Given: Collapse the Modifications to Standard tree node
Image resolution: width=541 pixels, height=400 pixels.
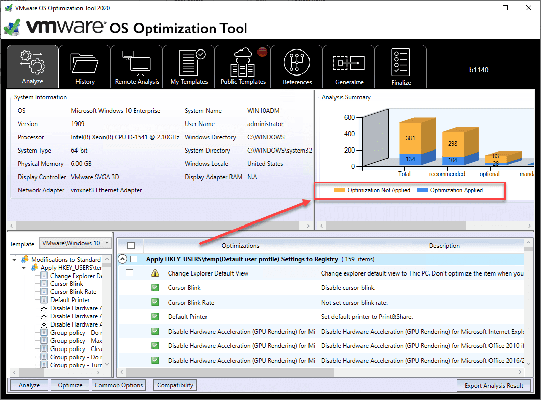Looking at the screenshot, I should (14, 259).
